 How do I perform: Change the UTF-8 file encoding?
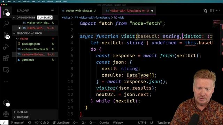(142, 123)
